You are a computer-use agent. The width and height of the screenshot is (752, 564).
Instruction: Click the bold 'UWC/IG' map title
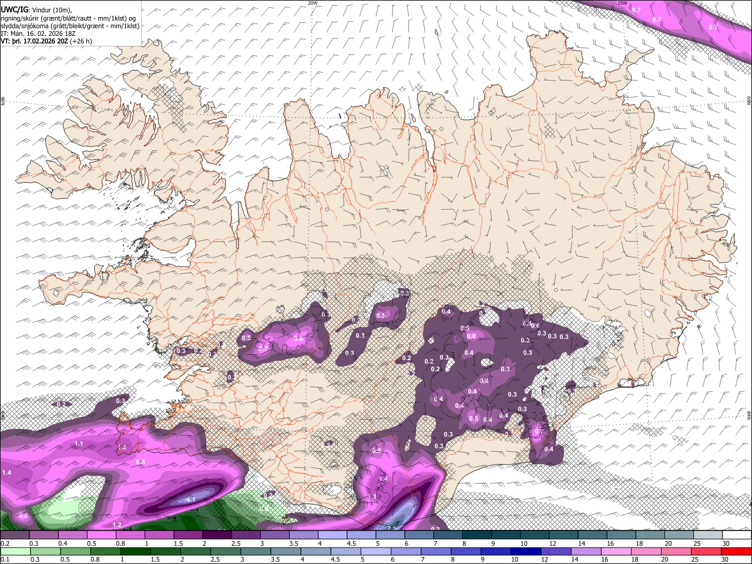point(14,10)
